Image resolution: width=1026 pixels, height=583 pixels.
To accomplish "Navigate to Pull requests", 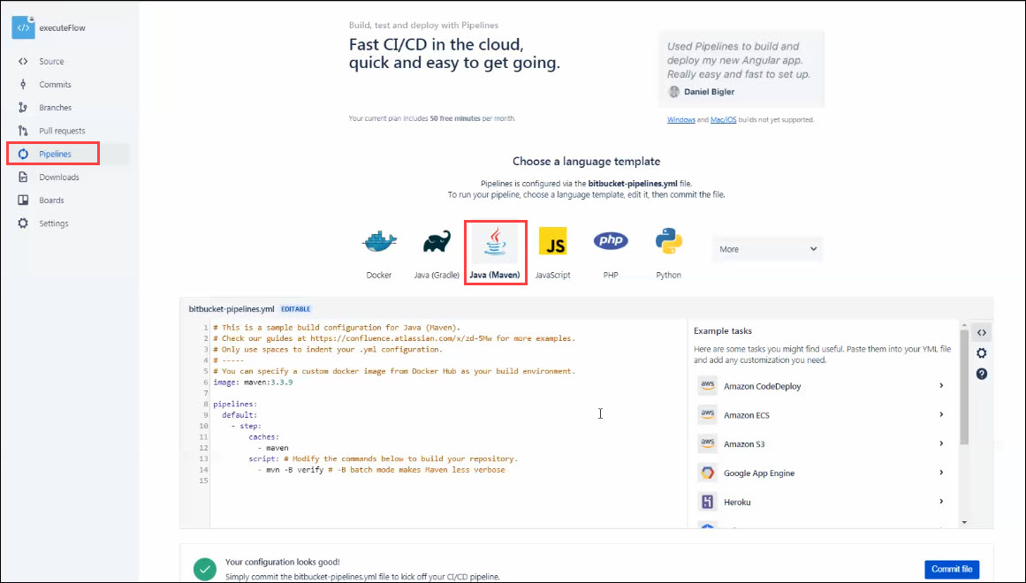I will click(62, 131).
